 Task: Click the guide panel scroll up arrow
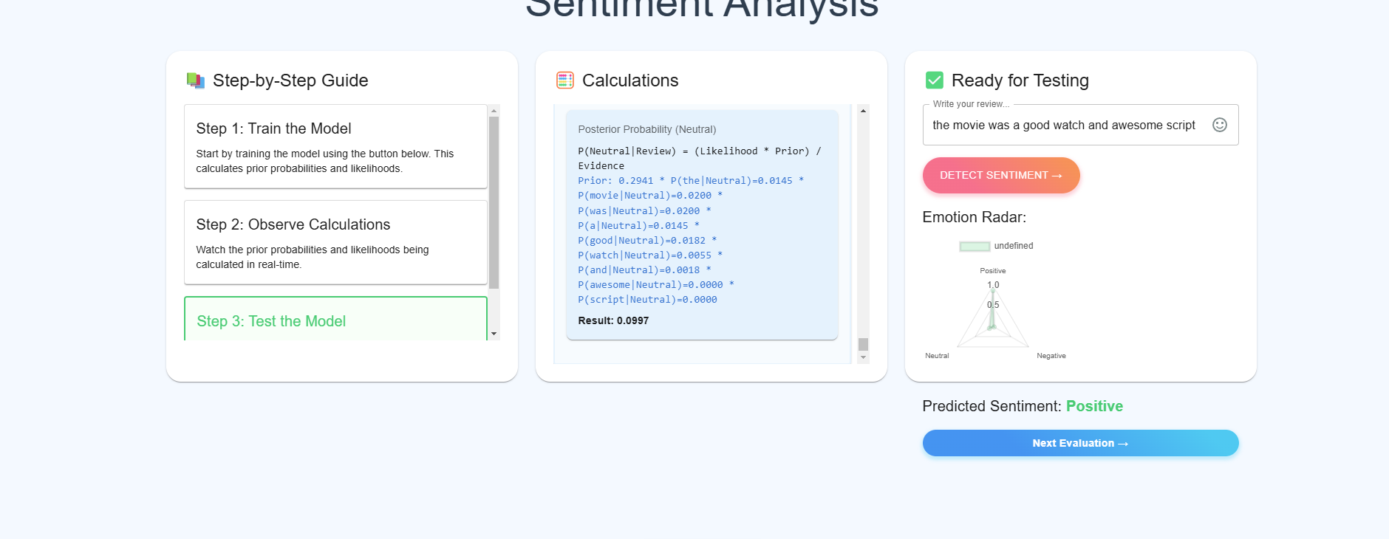(494, 110)
